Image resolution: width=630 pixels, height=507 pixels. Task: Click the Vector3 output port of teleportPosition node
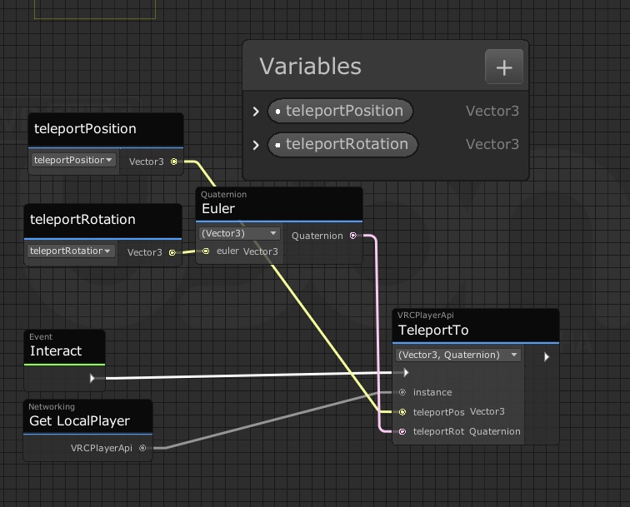pos(173,162)
